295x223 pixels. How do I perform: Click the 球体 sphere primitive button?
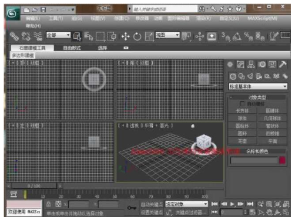point(242,119)
